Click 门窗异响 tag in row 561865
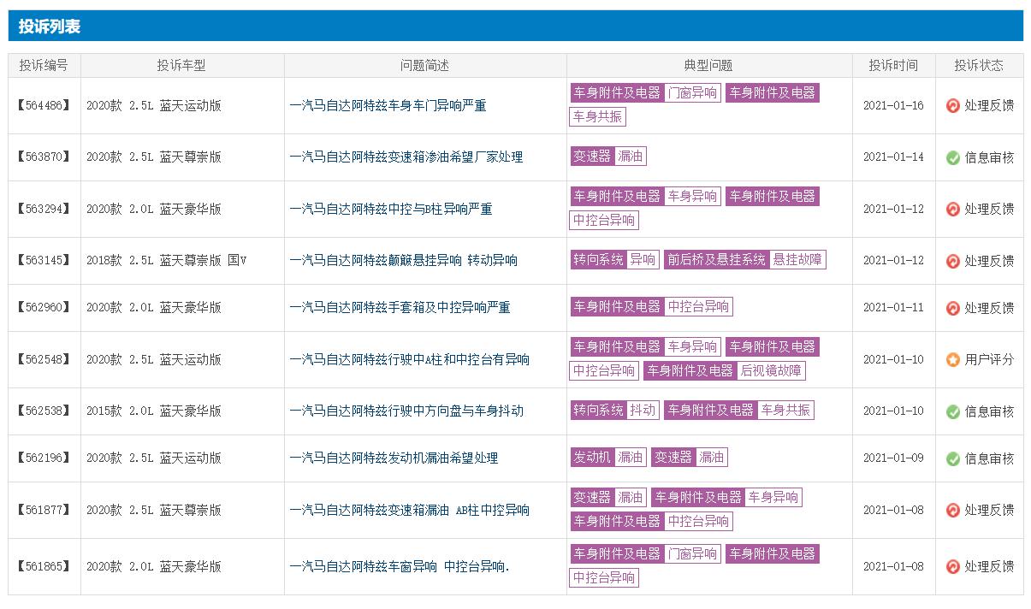Screen dimensions: 1031x609 click(x=692, y=554)
